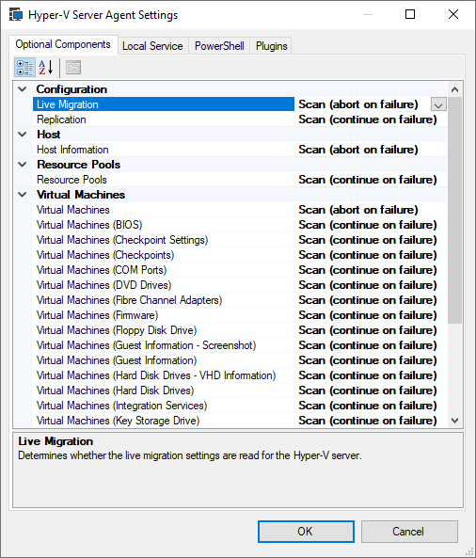Viewport: 476px width, 558px height.
Task: Collapse the Resource Pools category
Action: pos(23,165)
